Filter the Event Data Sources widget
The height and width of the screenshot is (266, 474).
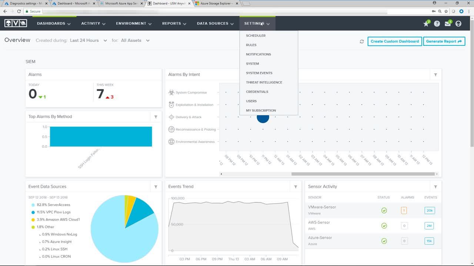click(156, 187)
